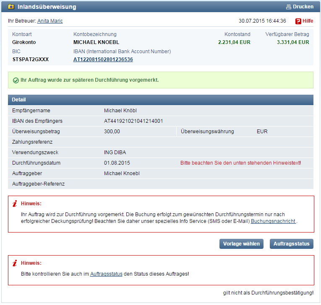Image resolution: width=321 pixels, height=305 pixels.
Task: Select the transfer amount 300,00
Action: [112, 132]
